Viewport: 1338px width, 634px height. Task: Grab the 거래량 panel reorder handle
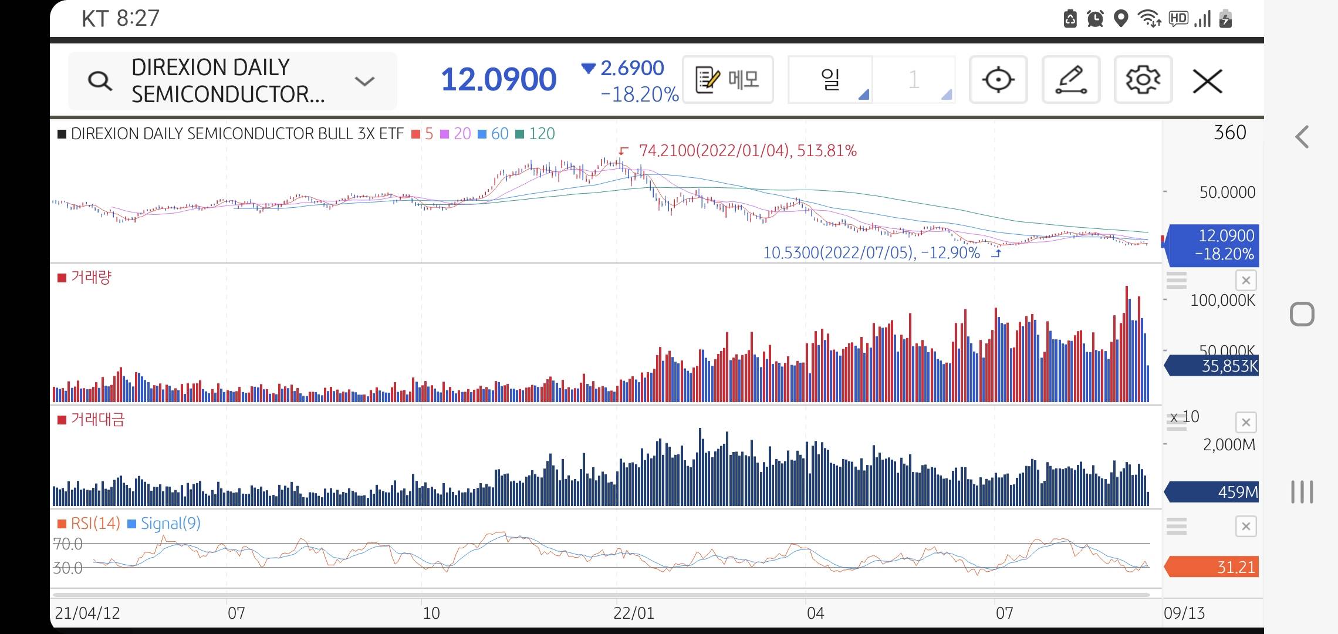tap(1176, 281)
